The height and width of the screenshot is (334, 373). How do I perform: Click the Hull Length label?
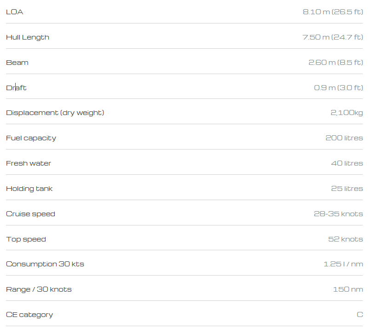pos(28,37)
